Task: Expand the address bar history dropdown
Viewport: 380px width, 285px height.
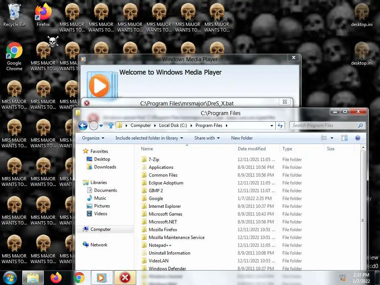Action: pyautogui.click(x=272, y=125)
